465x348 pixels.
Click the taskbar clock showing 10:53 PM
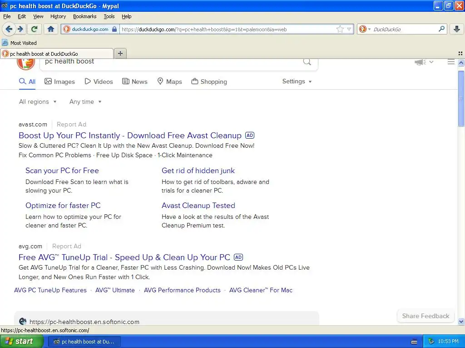tap(448, 342)
